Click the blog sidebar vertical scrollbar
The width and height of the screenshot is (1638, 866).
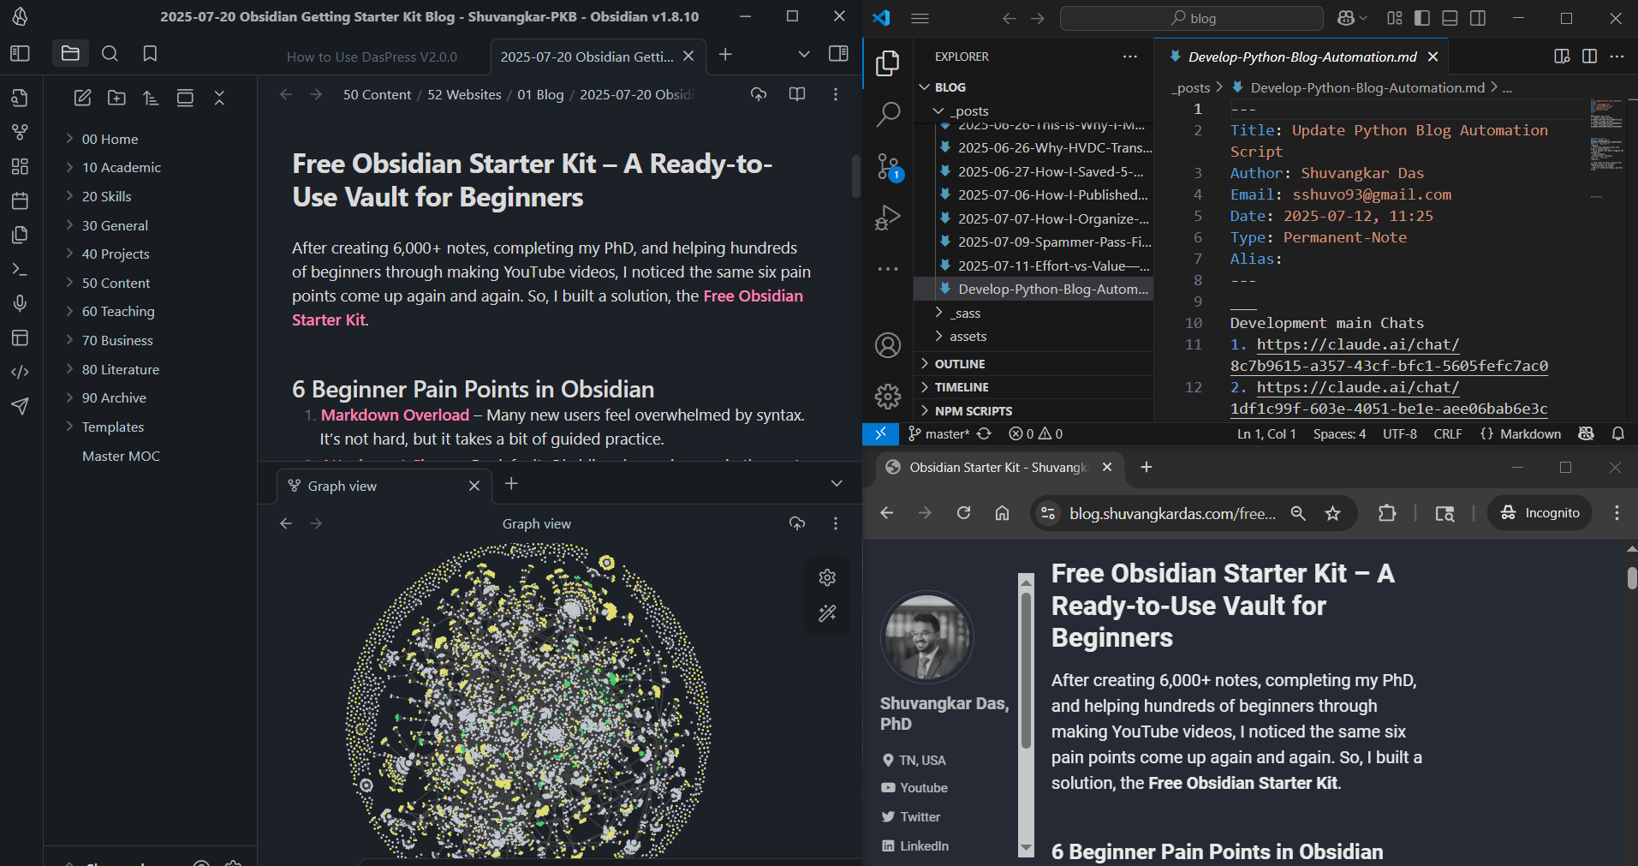[1026, 714]
